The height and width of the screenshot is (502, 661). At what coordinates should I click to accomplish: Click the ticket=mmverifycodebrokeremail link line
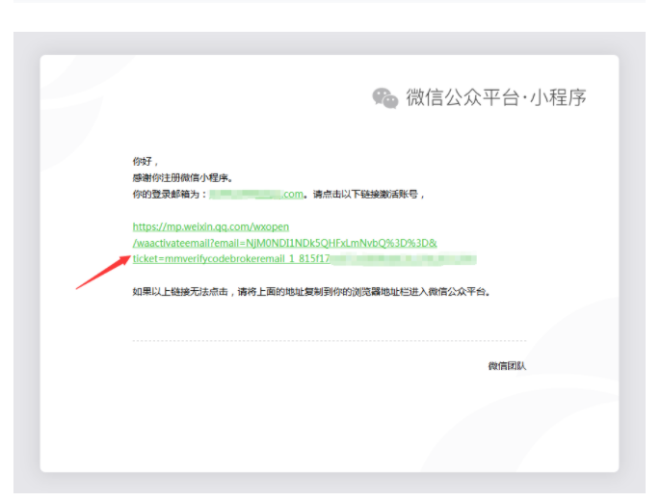[304, 259]
